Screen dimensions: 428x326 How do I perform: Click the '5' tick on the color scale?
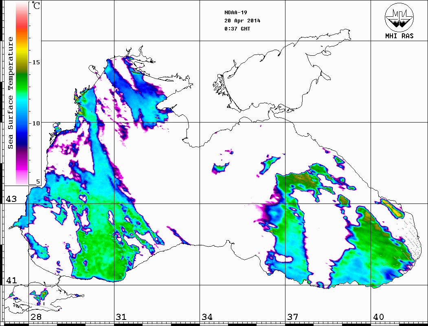click(x=37, y=182)
